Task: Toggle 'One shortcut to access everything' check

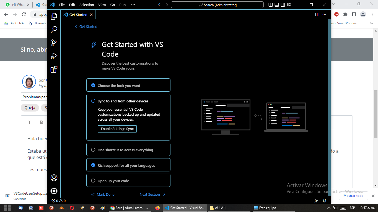Action: click(93, 150)
